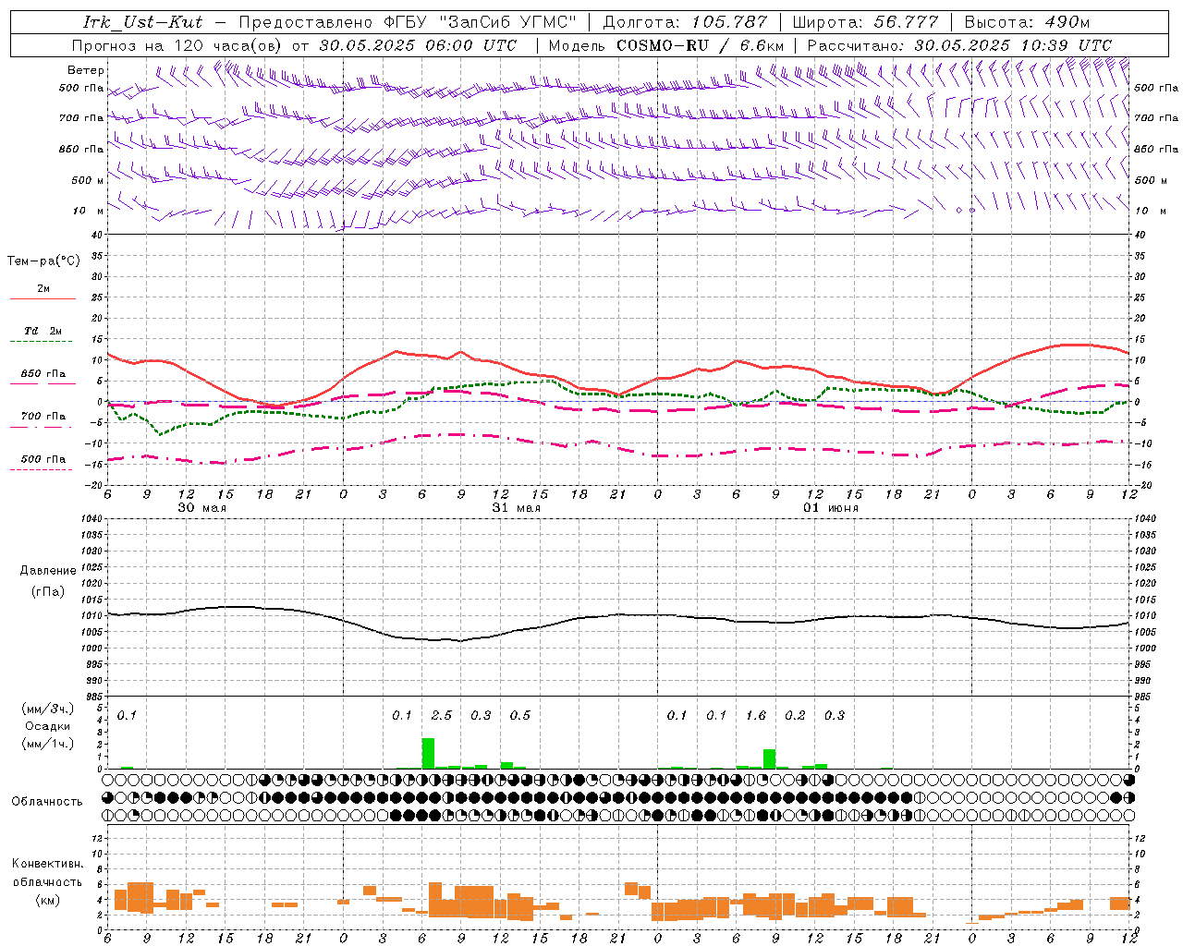Click the text Прогноз на 120 часа(ов)
1183x946 pixels.
coord(178,45)
